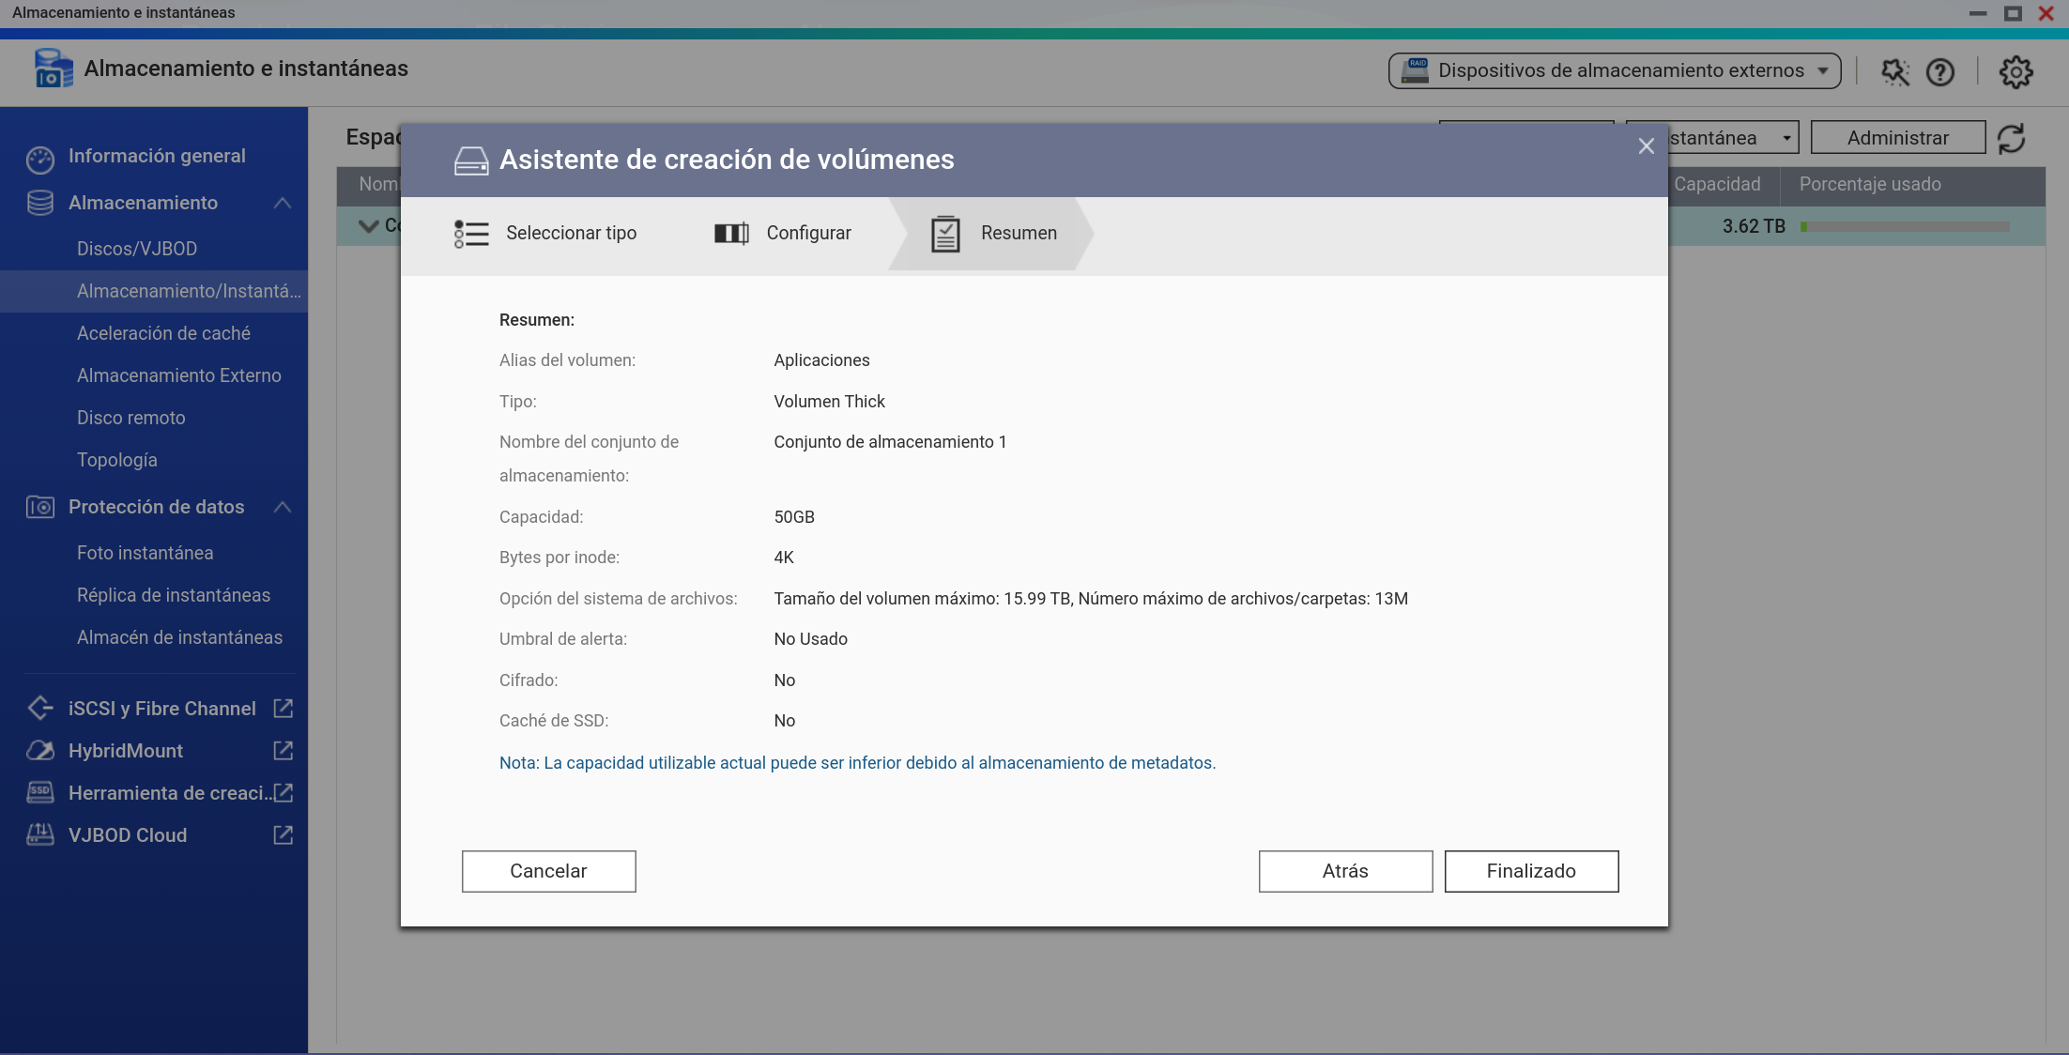Click the Finalizado button
The width and height of the screenshot is (2069, 1055).
1531,871
